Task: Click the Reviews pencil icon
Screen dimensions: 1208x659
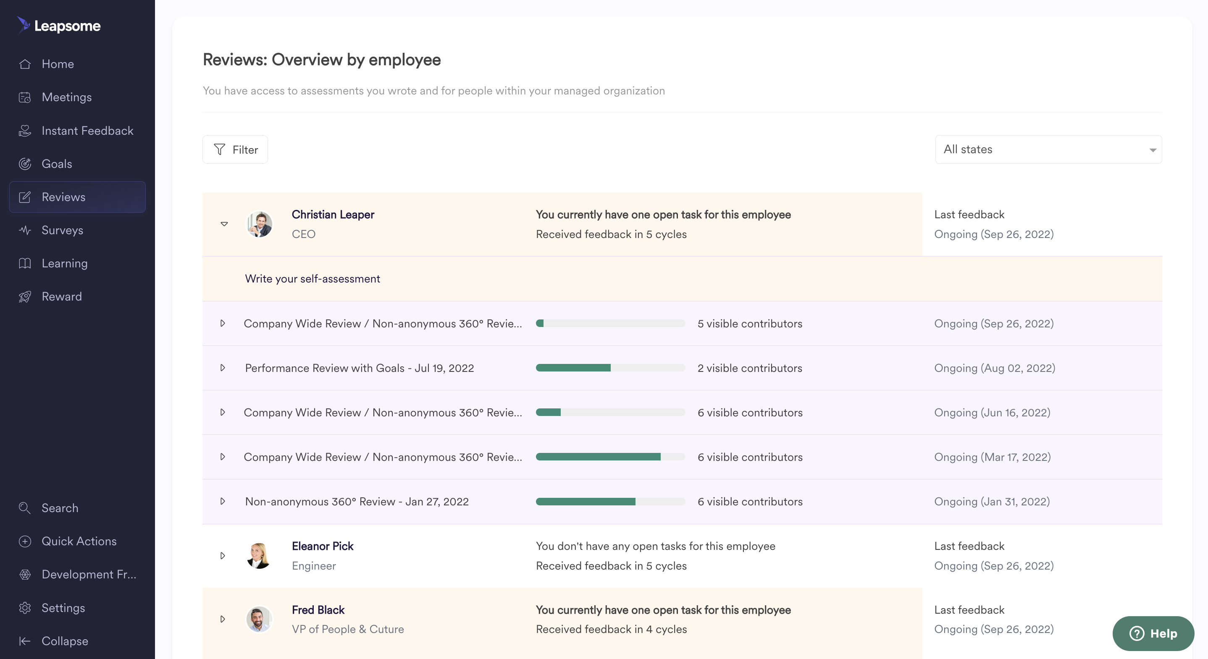Action: point(25,197)
